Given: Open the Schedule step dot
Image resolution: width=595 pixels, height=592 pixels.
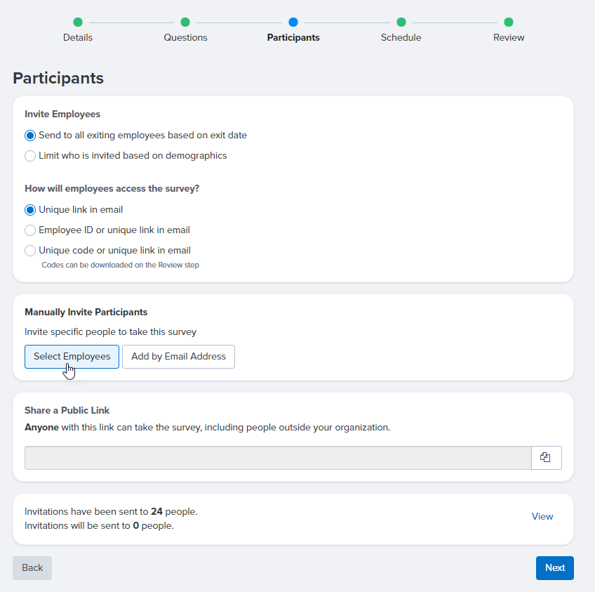Looking at the screenshot, I should point(401,22).
